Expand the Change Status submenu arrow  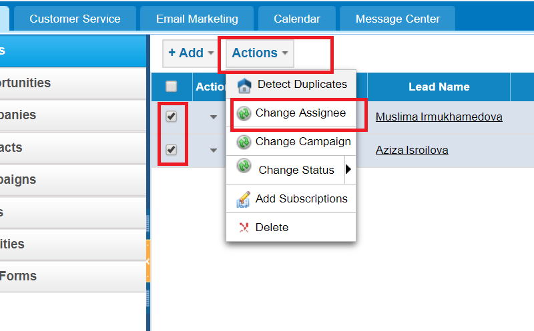(348, 169)
